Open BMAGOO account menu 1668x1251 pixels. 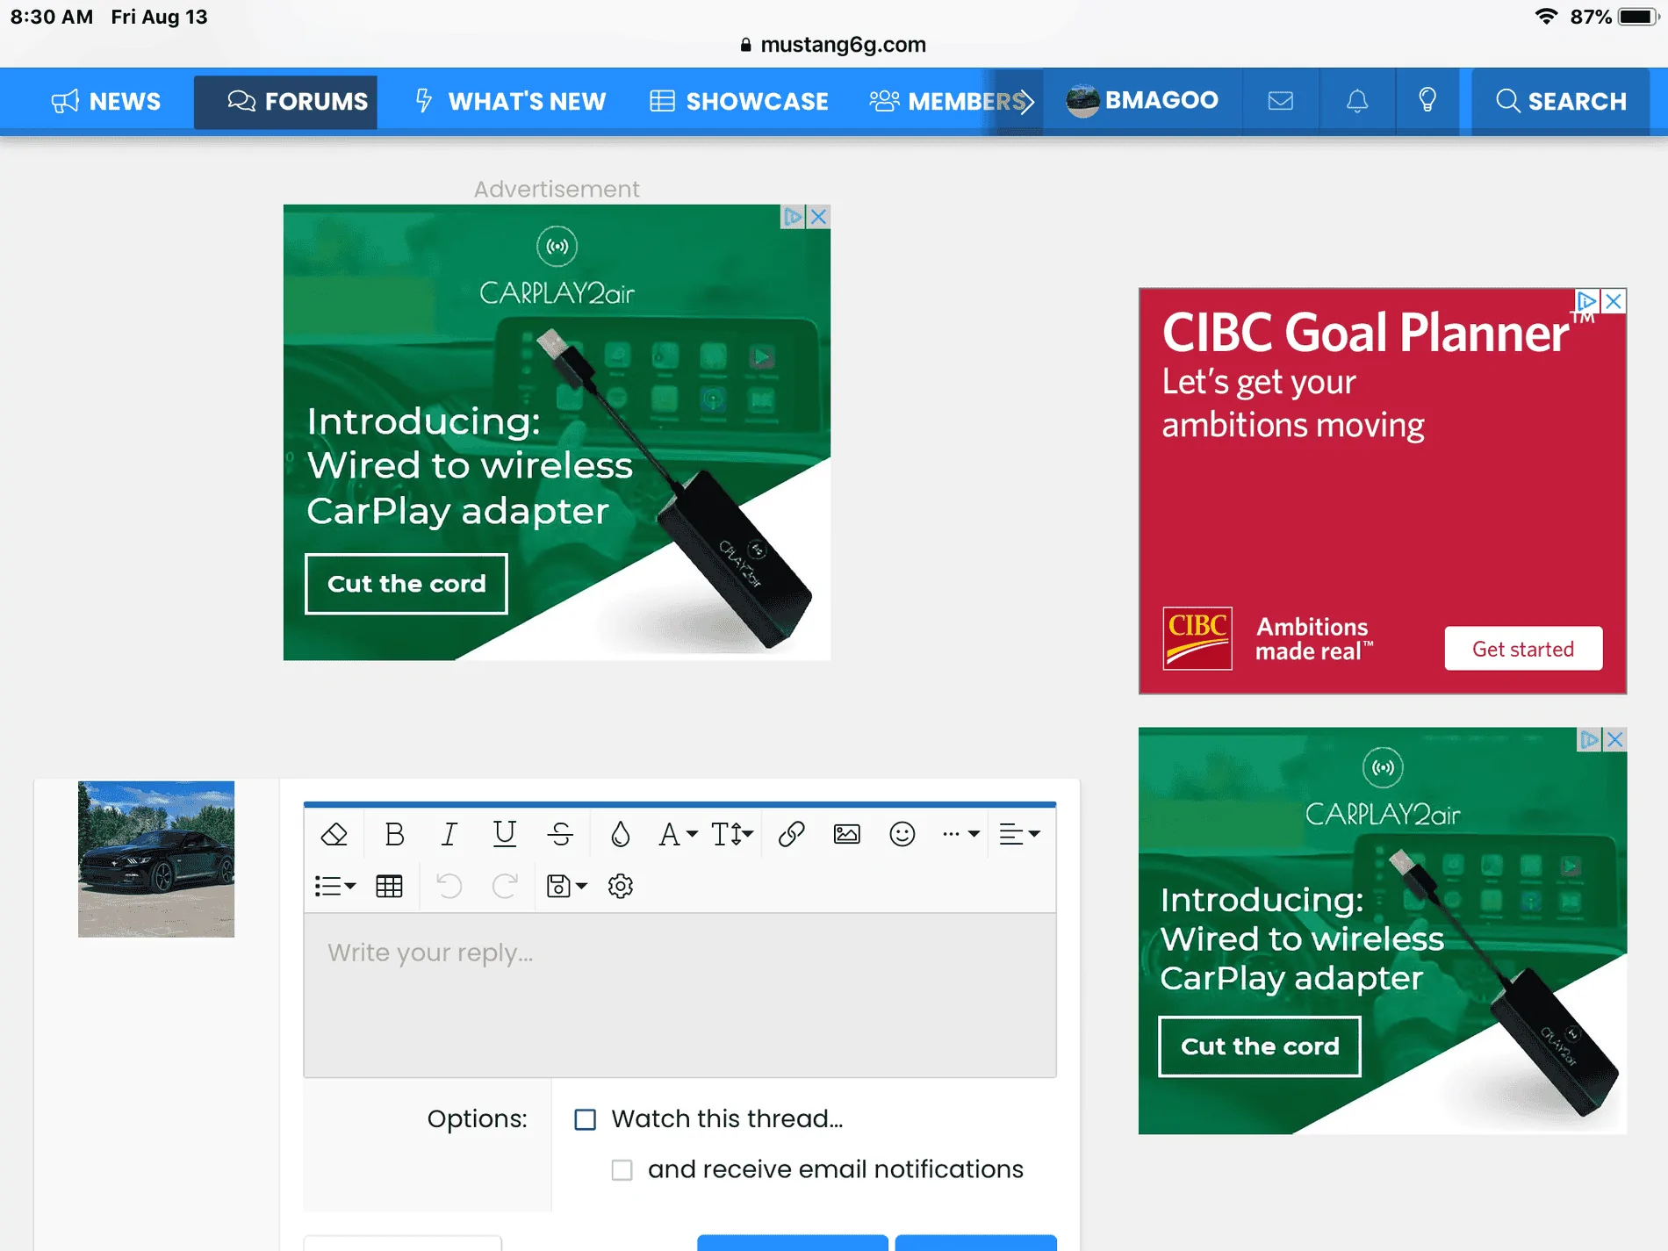pos(1142,101)
